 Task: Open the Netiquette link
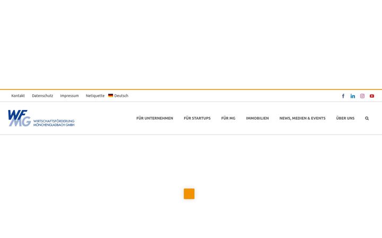95,96
